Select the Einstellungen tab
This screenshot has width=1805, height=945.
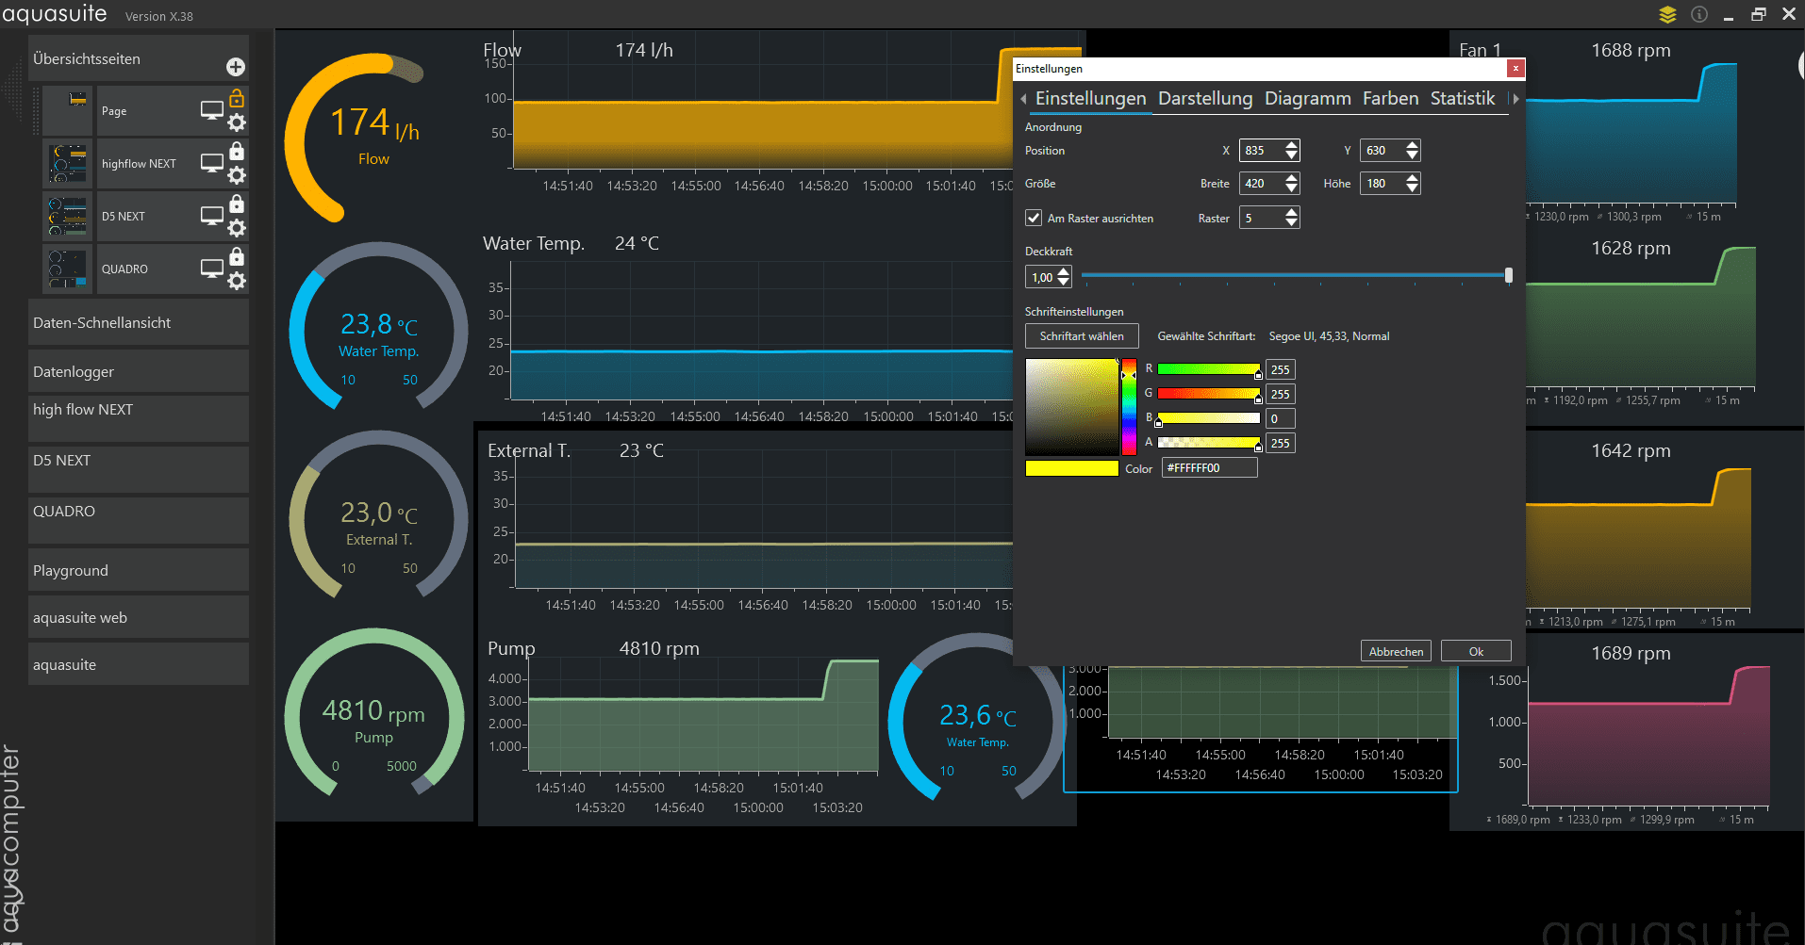click(x=1090, y=98)
